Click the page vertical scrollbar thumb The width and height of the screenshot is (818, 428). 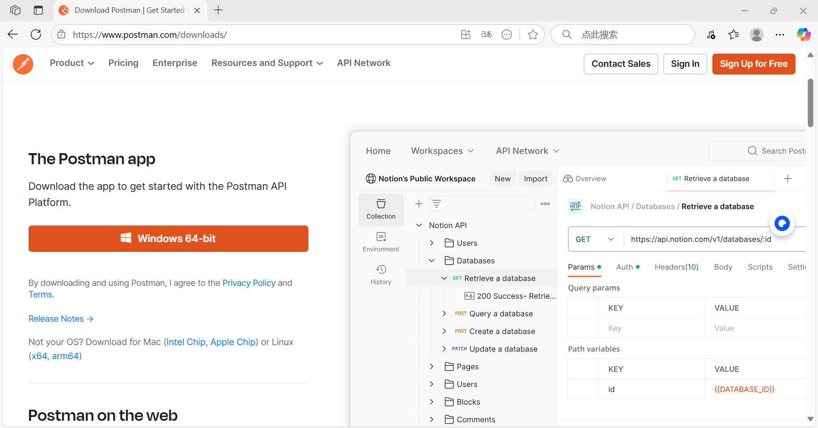point(810,103)
